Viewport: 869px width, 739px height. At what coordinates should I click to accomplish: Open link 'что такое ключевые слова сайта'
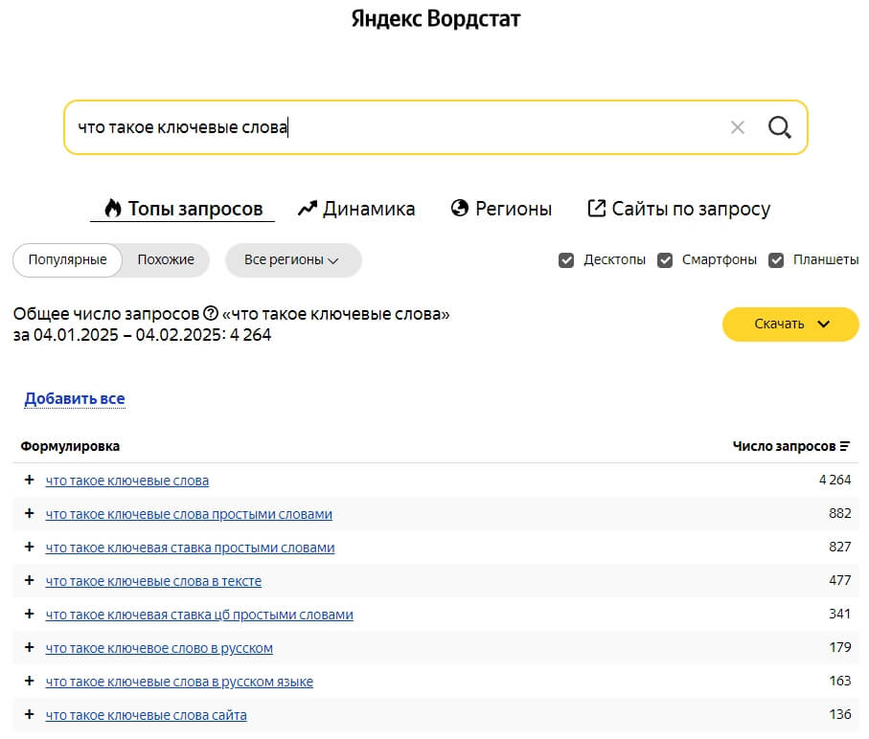[x=147, y=715]
